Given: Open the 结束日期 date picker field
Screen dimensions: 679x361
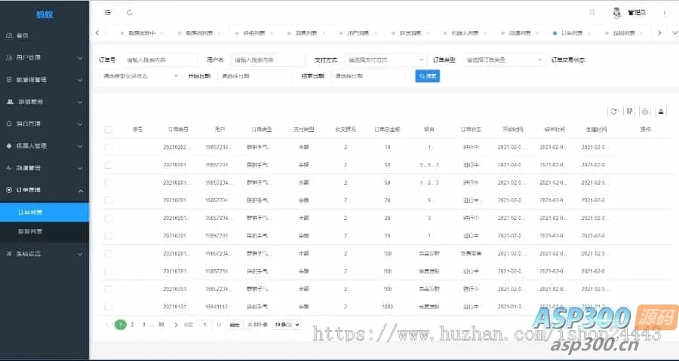Looking at the screenshot, I should 368,76.
